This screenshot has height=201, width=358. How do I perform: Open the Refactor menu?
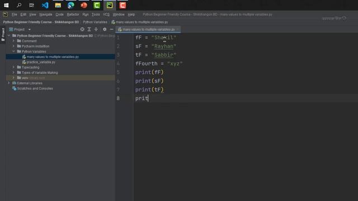point(73,15)
